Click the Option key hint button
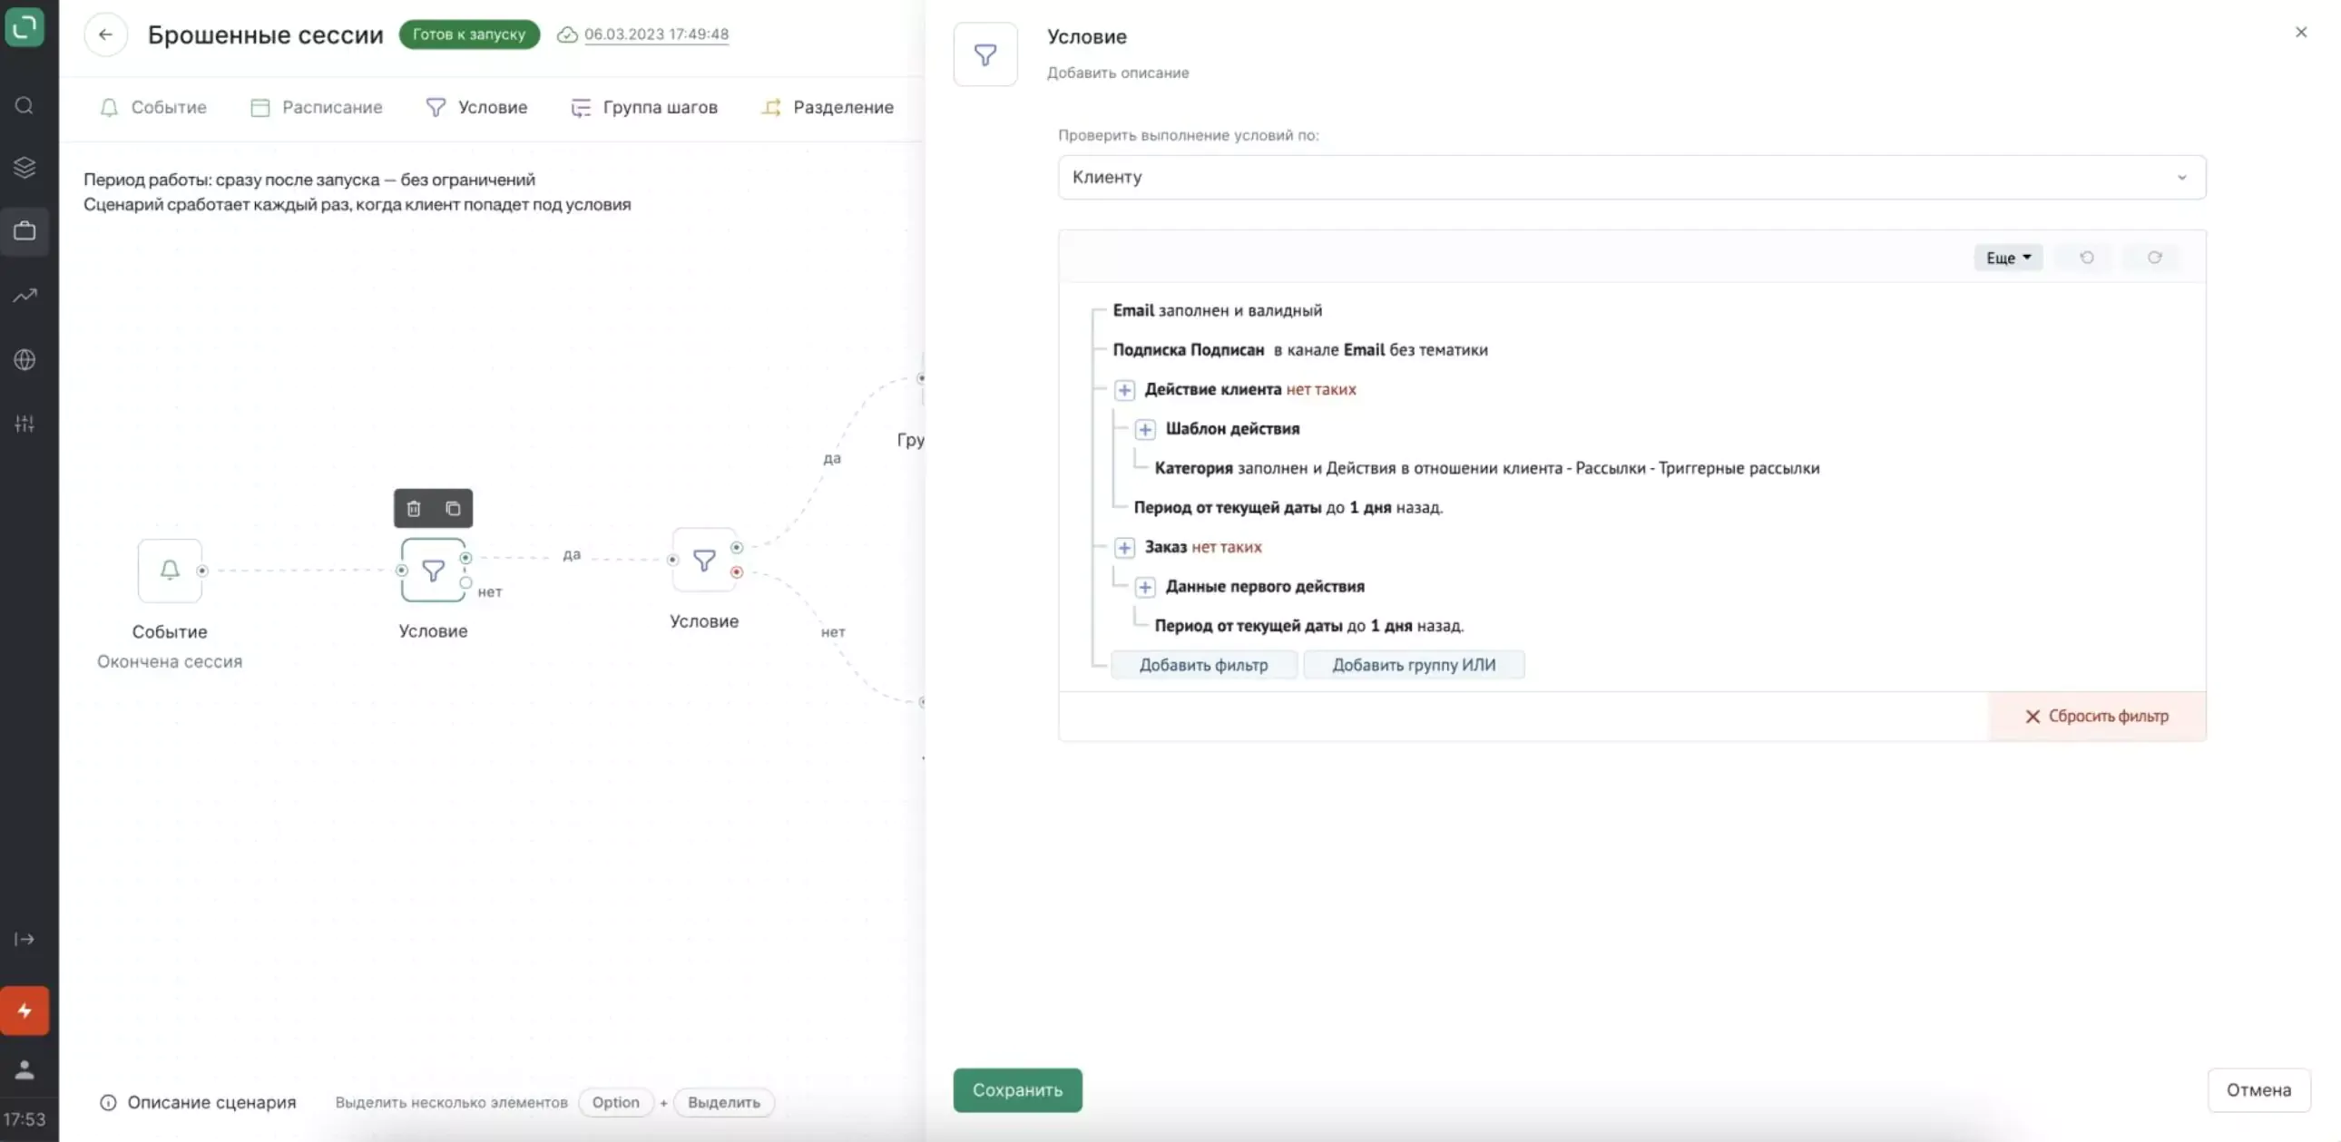This screenshot has height=1142, width=2341. [x=615, y=1103]
